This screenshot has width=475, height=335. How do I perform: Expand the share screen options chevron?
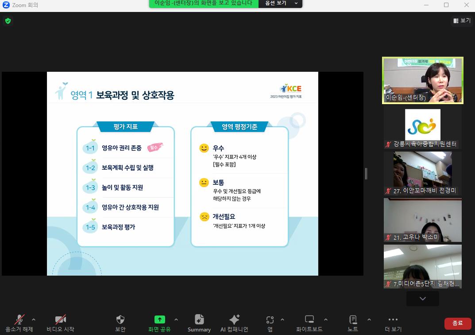point(176,319)
